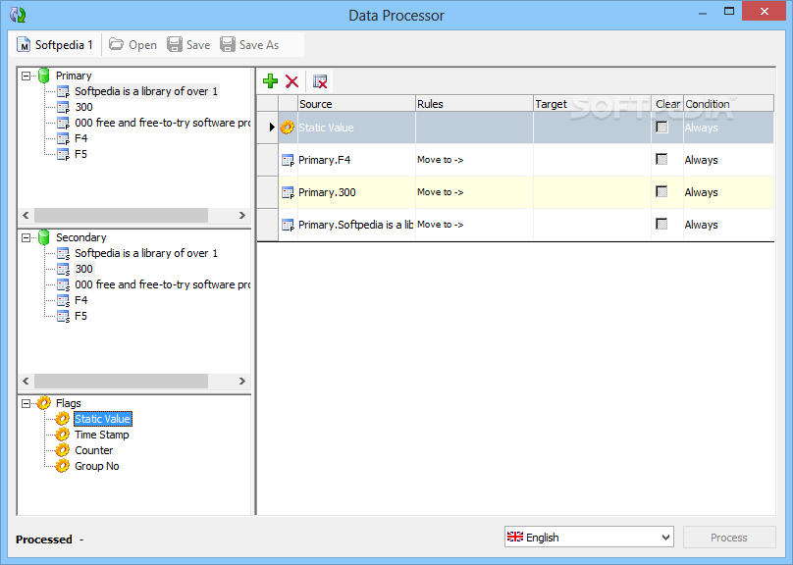793x565 pixels.
Task: Click the Secondary F4 field icon
Action: (x=63, y=301)
